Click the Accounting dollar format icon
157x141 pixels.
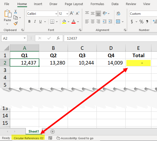[132, 22]
